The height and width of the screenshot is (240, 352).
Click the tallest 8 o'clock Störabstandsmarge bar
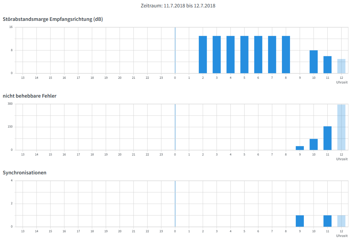tap(286, 54)
